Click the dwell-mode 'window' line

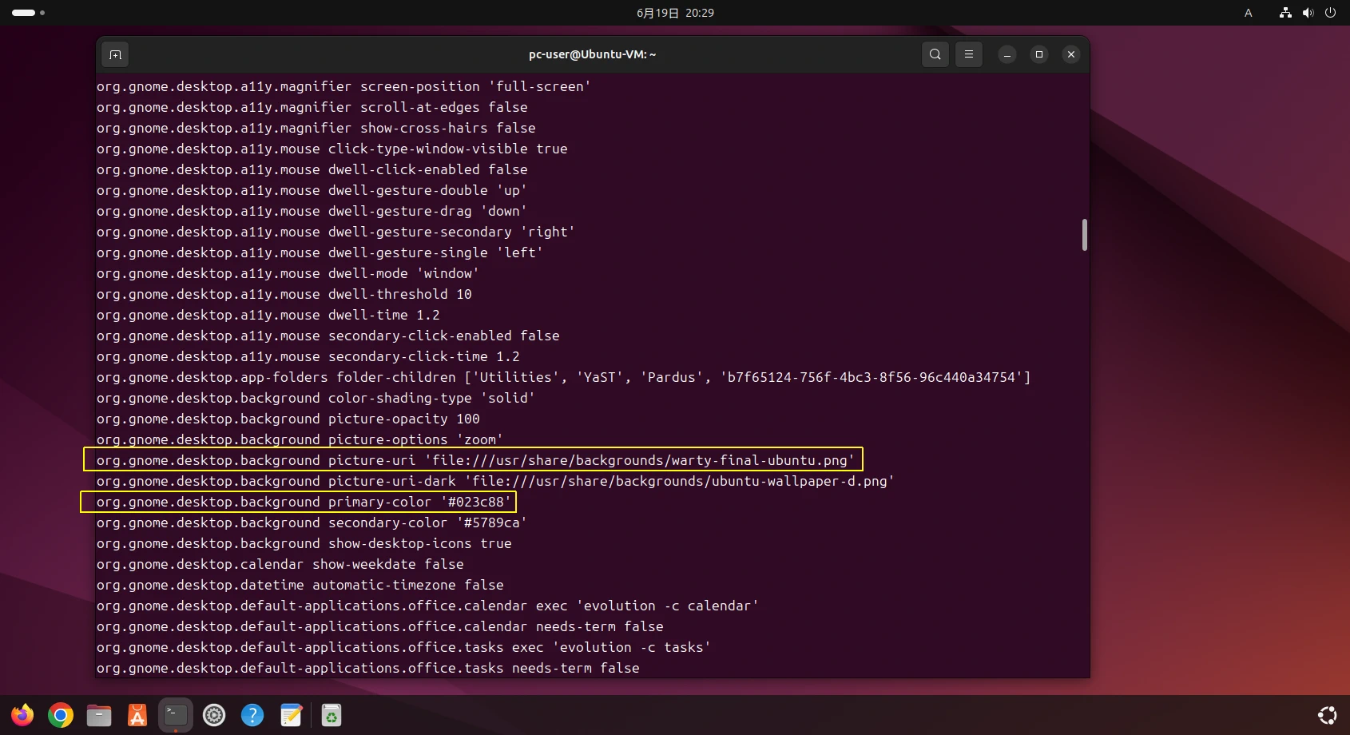tap(288, 273)
